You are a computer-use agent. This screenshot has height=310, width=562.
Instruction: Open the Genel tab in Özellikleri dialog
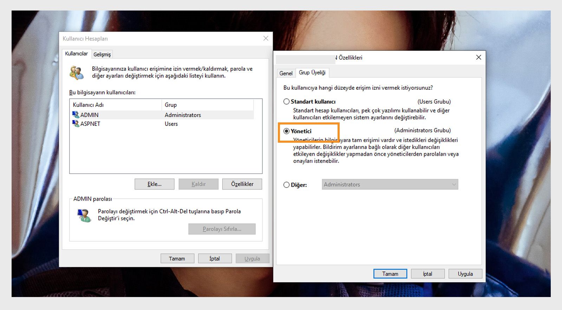coord(286,73)
